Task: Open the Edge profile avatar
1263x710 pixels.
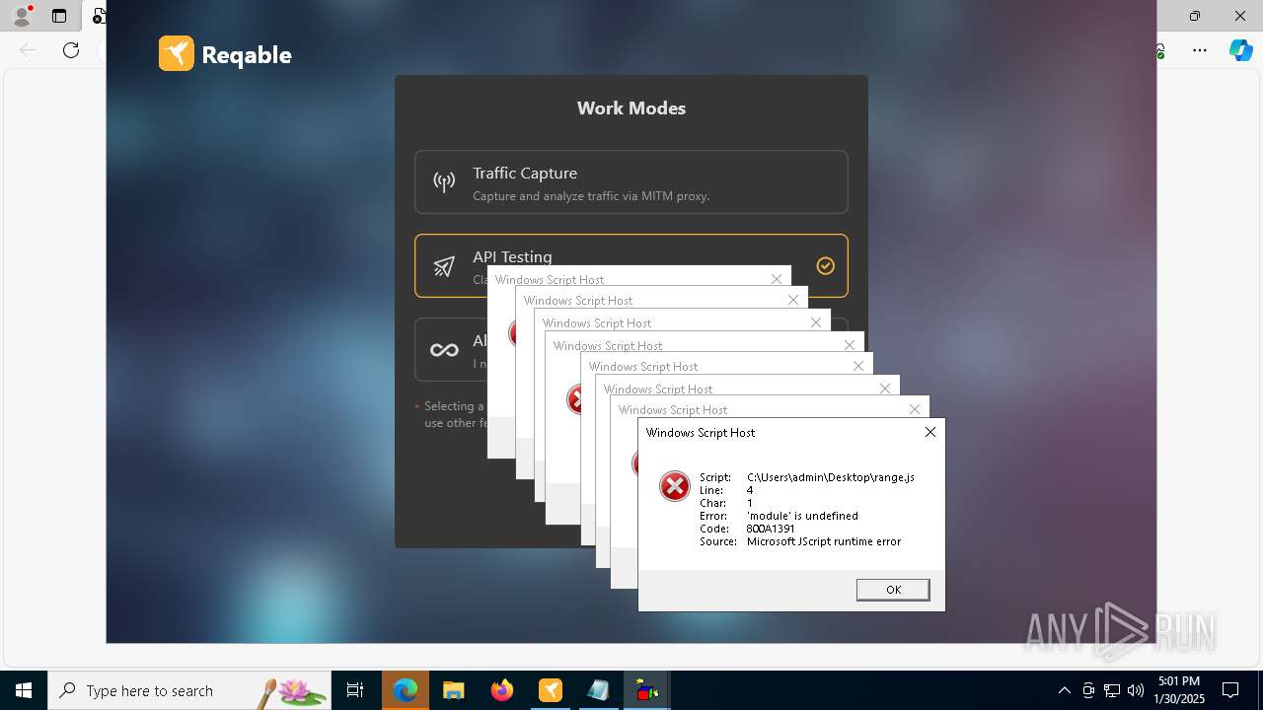Action: click(21, 15)
